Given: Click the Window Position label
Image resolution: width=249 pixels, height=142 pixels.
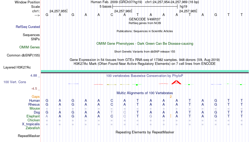Looking at the screenshot, I should coord(27,2).
